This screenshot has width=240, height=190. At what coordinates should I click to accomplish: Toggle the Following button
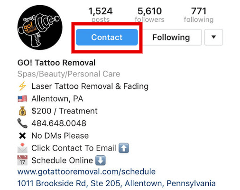point(171,37)
